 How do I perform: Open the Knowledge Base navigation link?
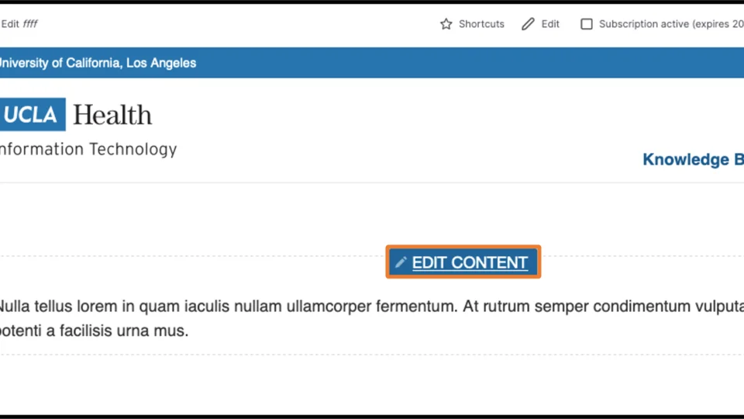693,160
